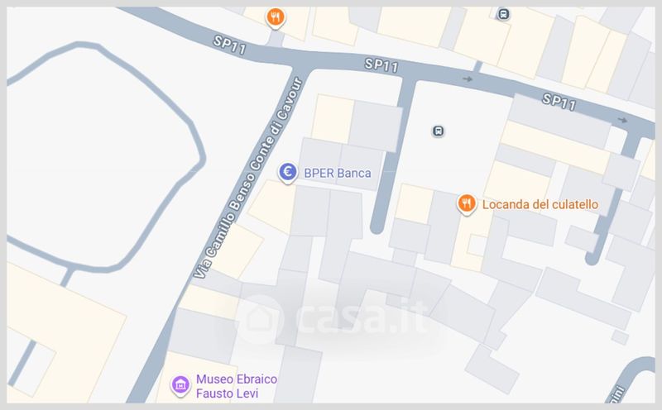
Task: Click the Locanda del culatello restaurant pin
Action: point(467,204)
